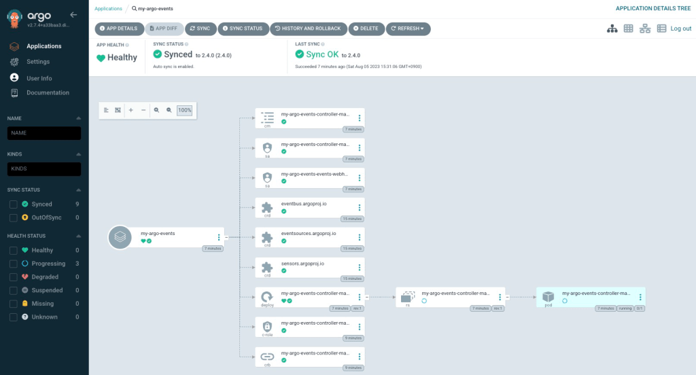Image resolution: width=696 pixels, height=375 pixels.
Task: Go to User Info in sidebar
Action: point(39,78)
